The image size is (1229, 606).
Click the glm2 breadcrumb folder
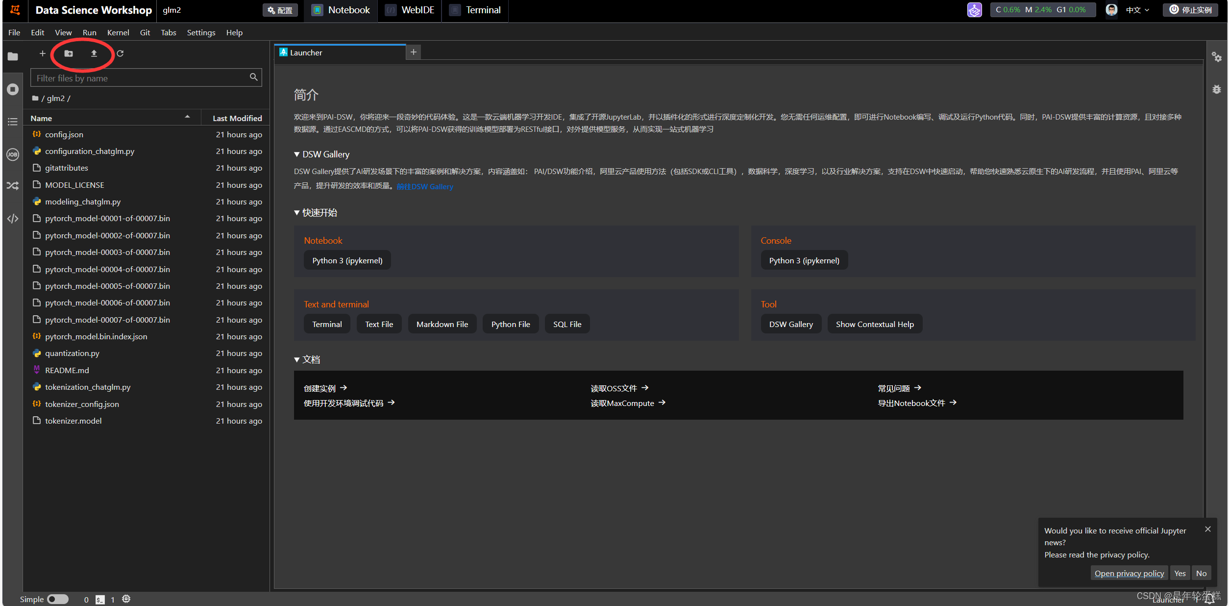(x=56, y=98)
